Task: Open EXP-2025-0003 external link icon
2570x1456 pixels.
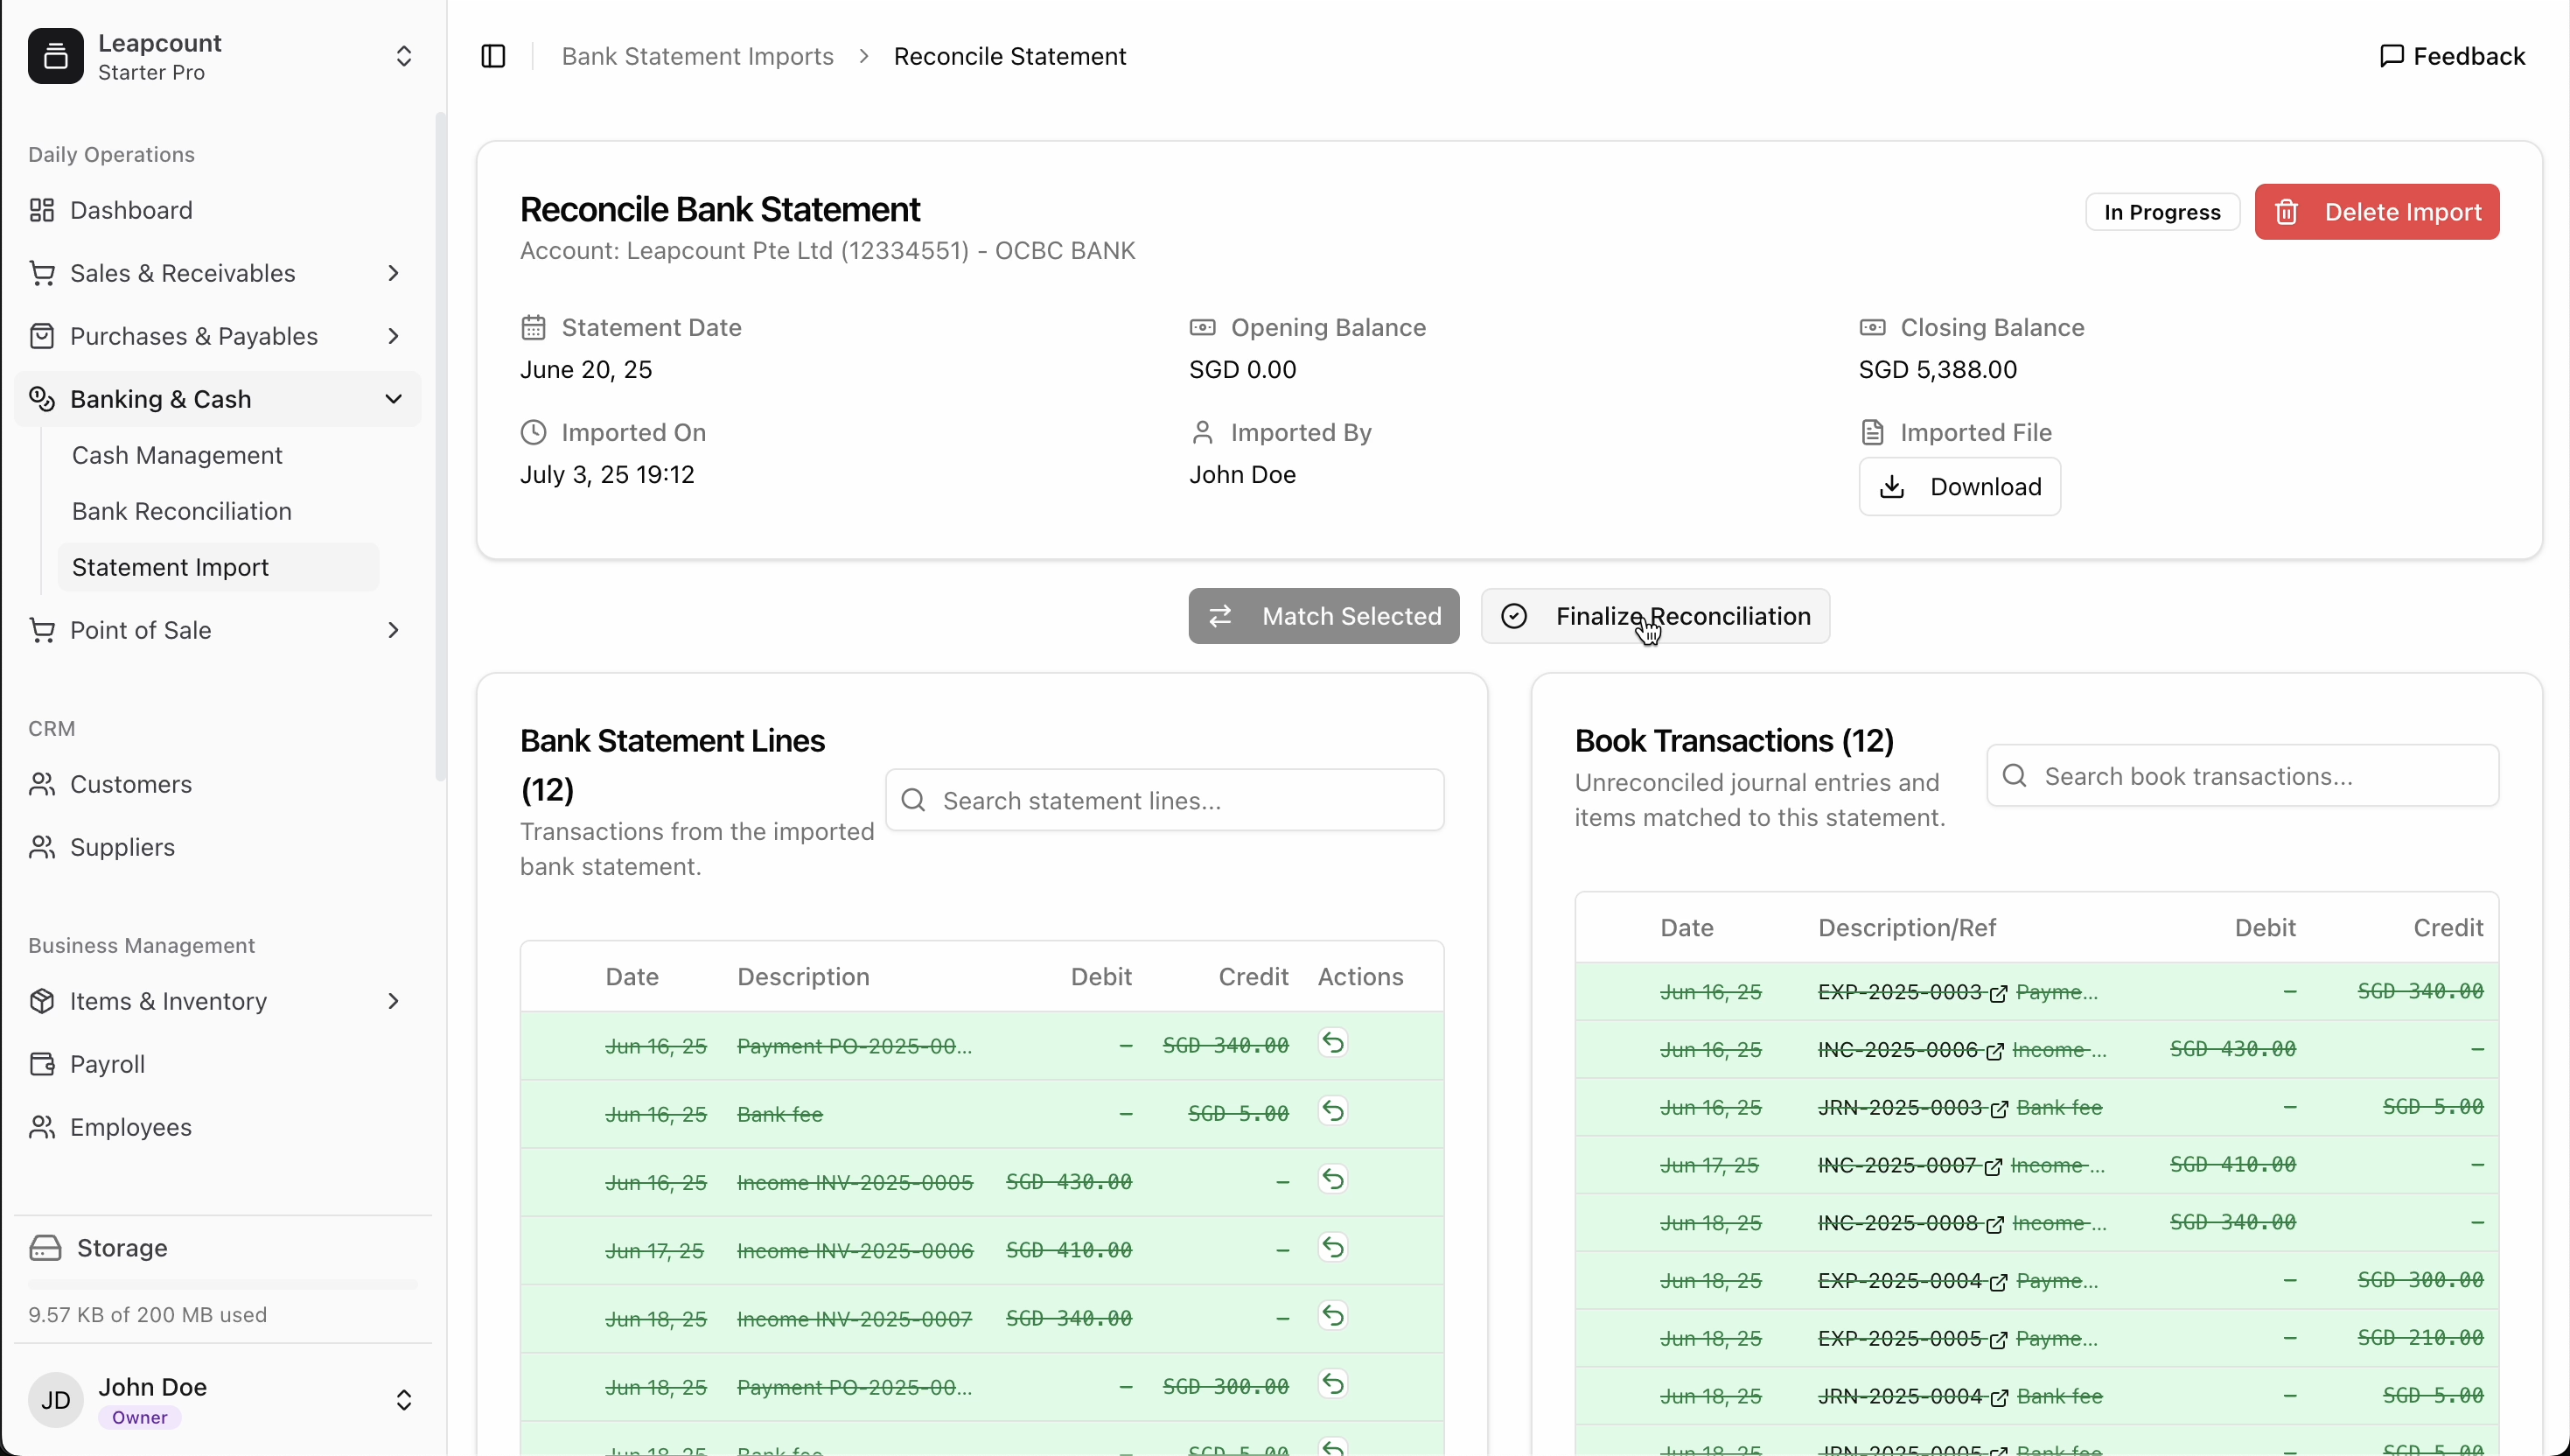Action: 1998,993
